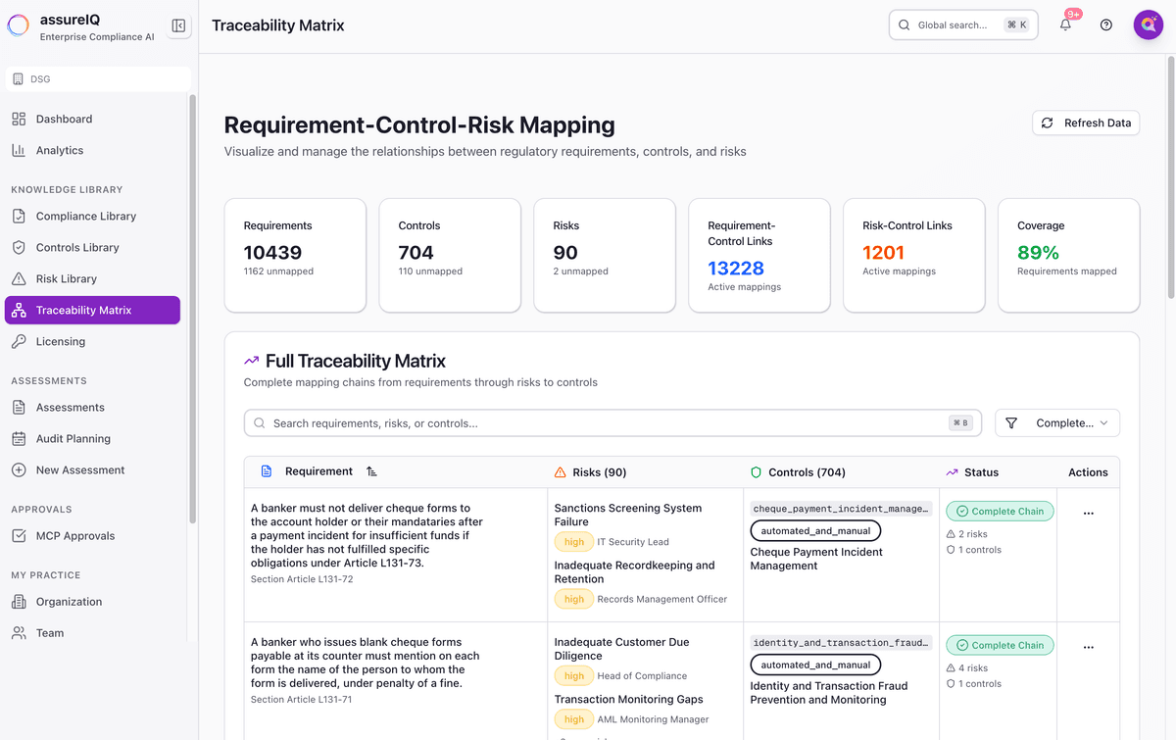Click the DSG organization building icon

coord(18,79)
